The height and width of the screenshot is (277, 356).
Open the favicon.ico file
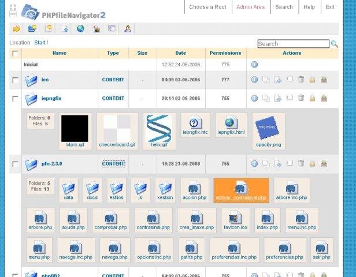click(235, 220)
